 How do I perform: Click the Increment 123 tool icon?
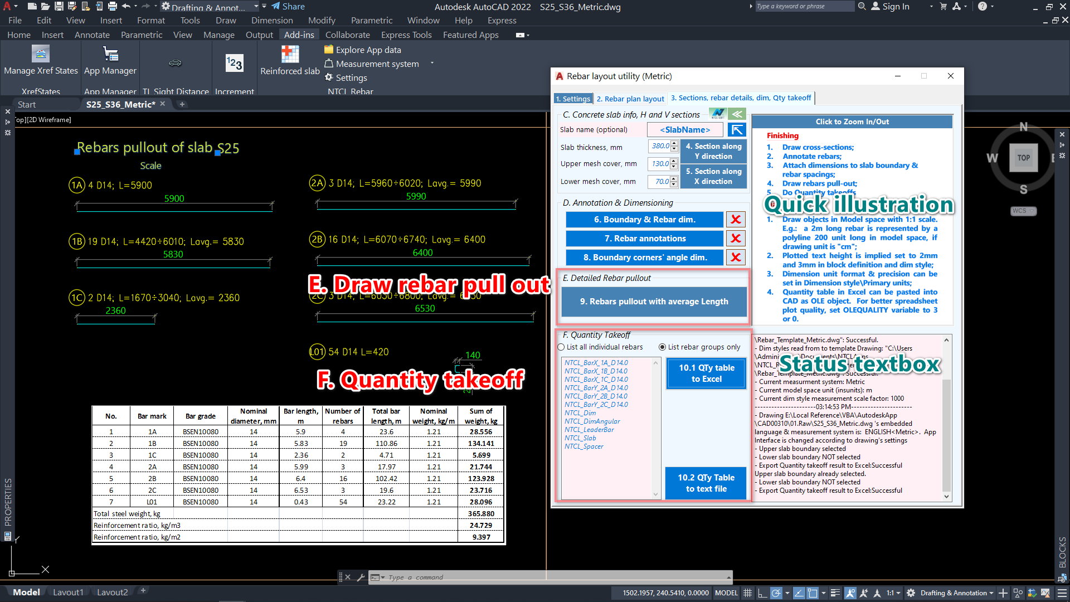pyautogui.click(x=234, y=63)
